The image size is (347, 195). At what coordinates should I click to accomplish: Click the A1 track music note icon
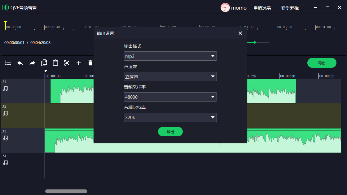pyautogui.click(x=5, y=89)
